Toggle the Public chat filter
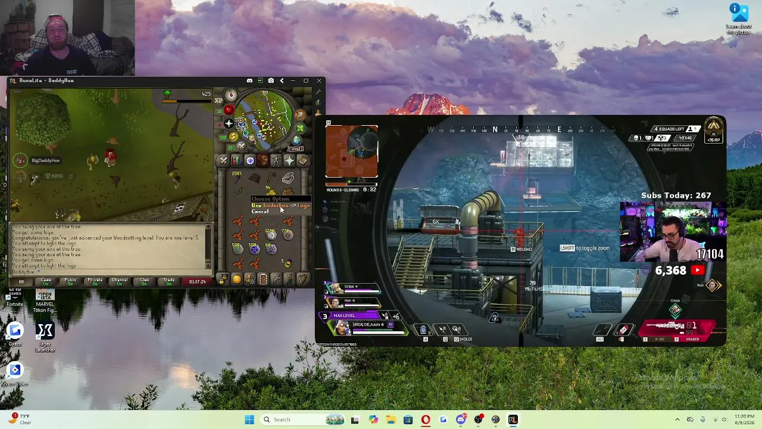The image size is (762, 429). tap(70, 281)
